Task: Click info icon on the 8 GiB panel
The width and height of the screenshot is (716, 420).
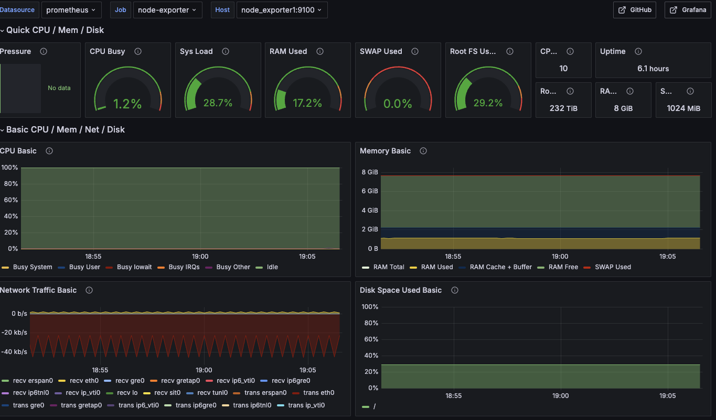Action: 630,91
